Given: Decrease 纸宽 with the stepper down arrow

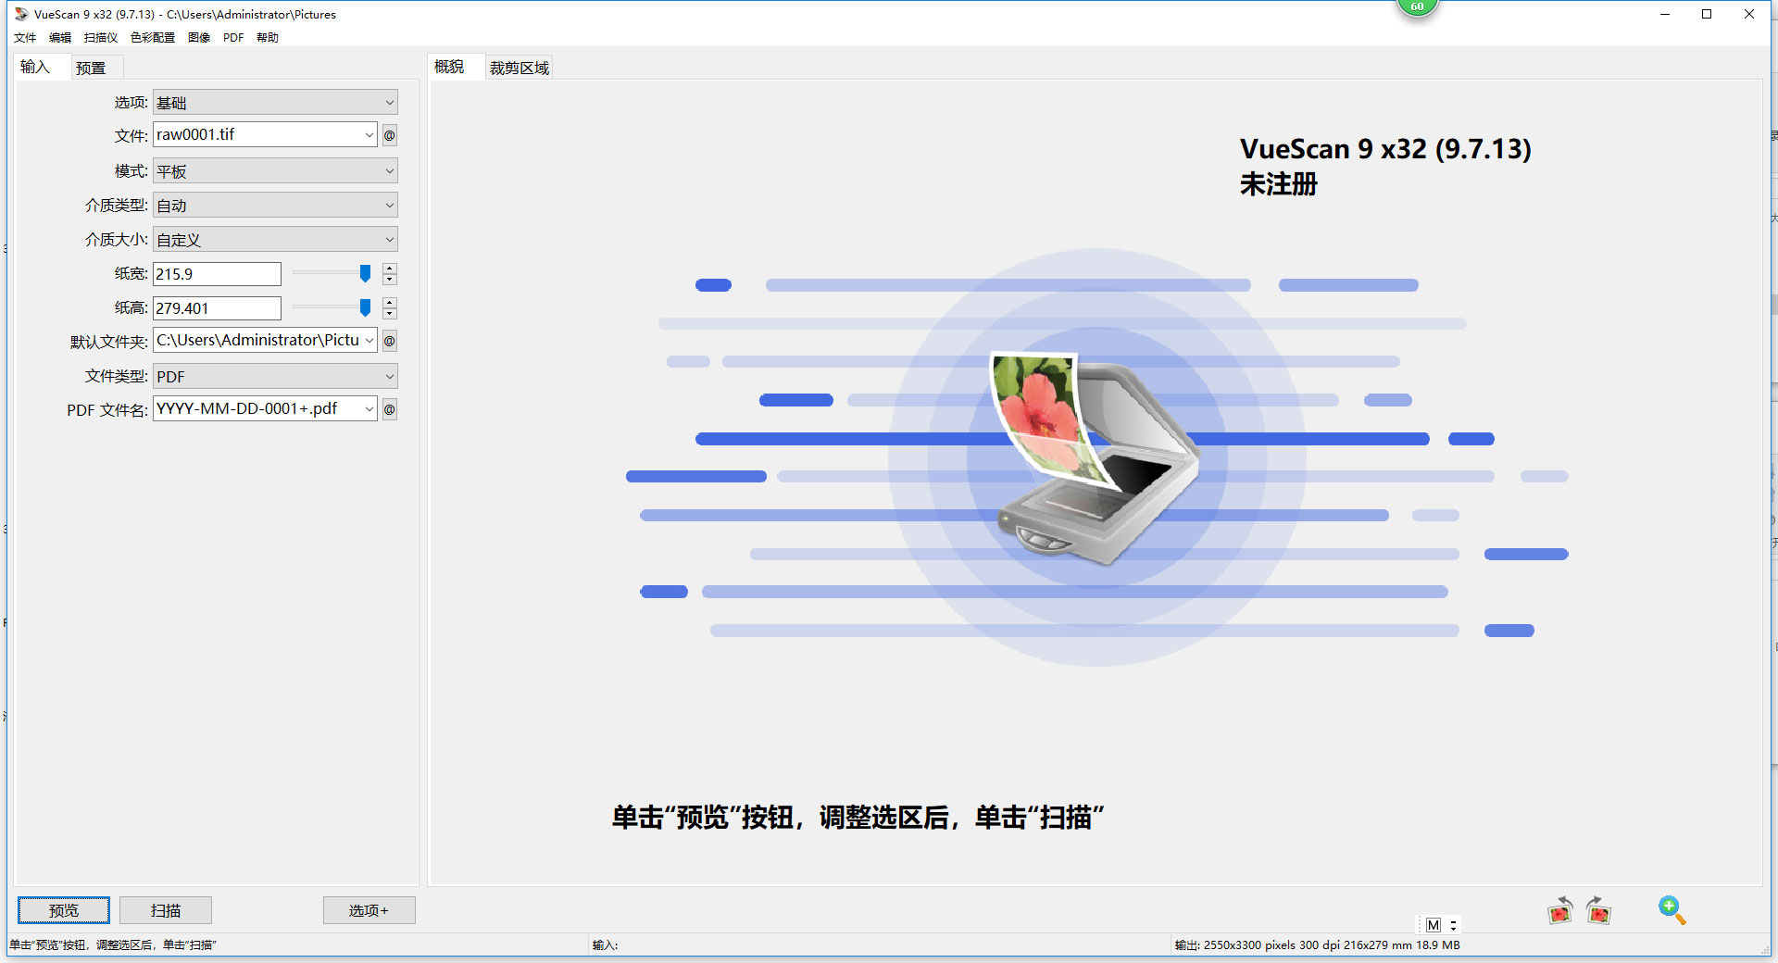Looking at the screenshot, I should [390, 280].
